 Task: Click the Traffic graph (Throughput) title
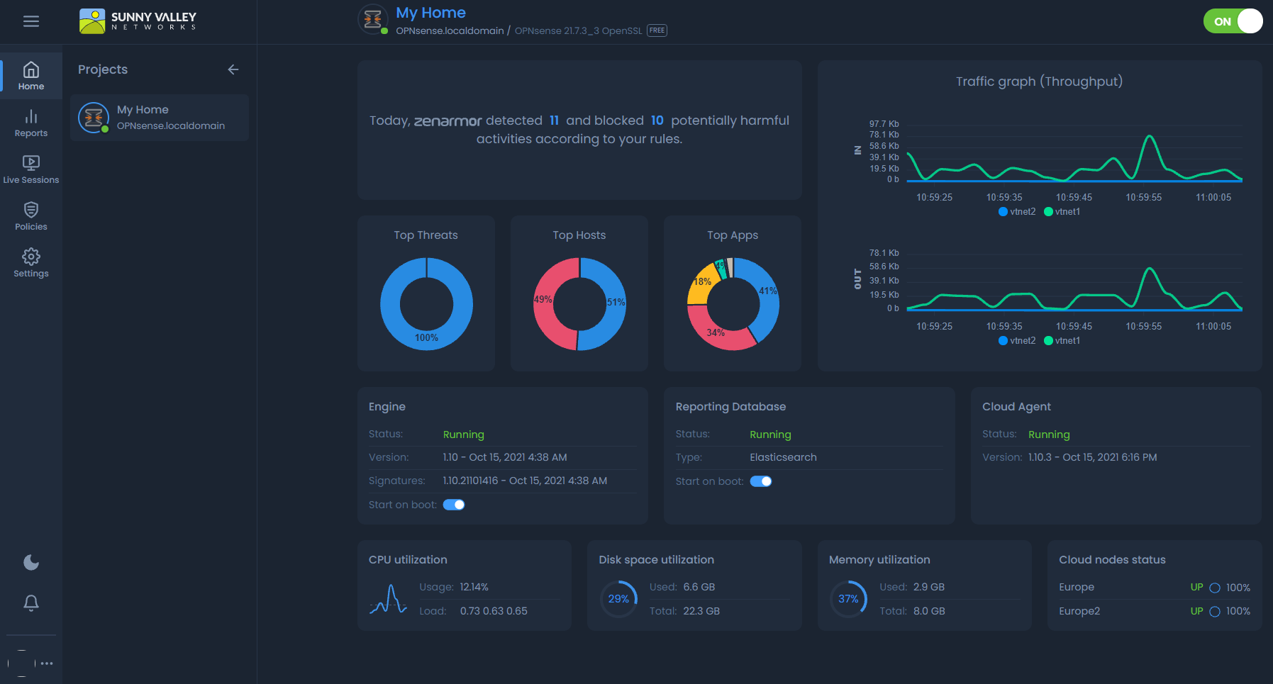[x=1039, y=82]
